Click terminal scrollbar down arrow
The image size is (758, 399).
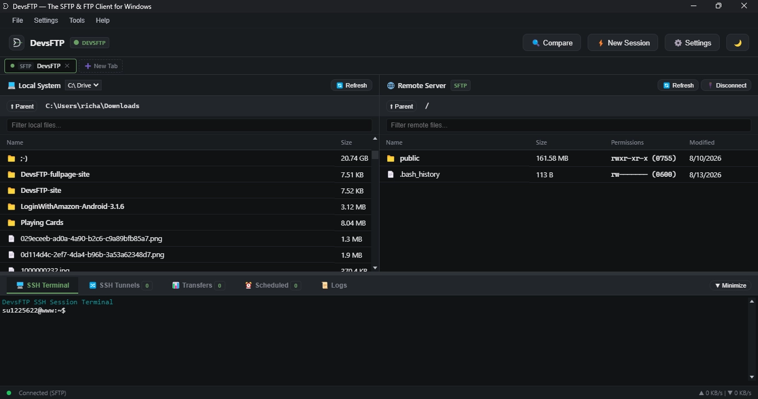tap(752, 377)
